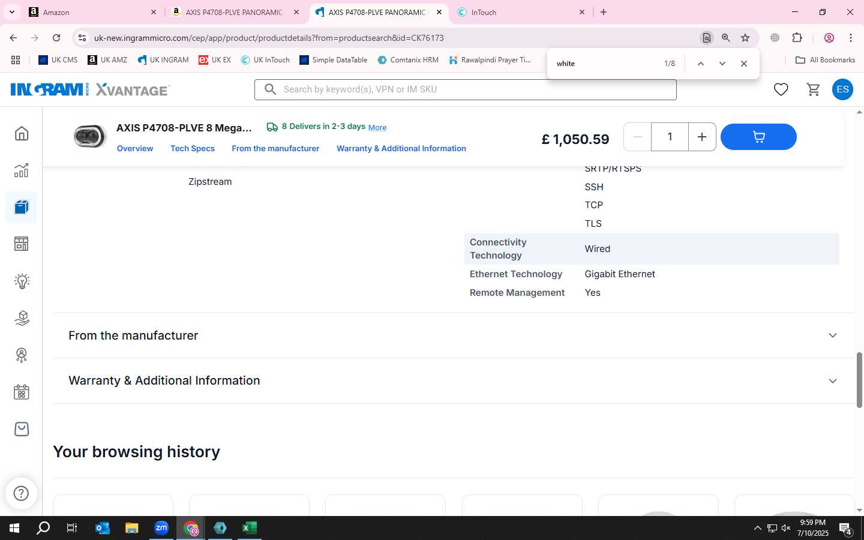This screenshot has height=540, width=864.
Task: Open the award badge sidebar icon
Action: coord(22,355)
